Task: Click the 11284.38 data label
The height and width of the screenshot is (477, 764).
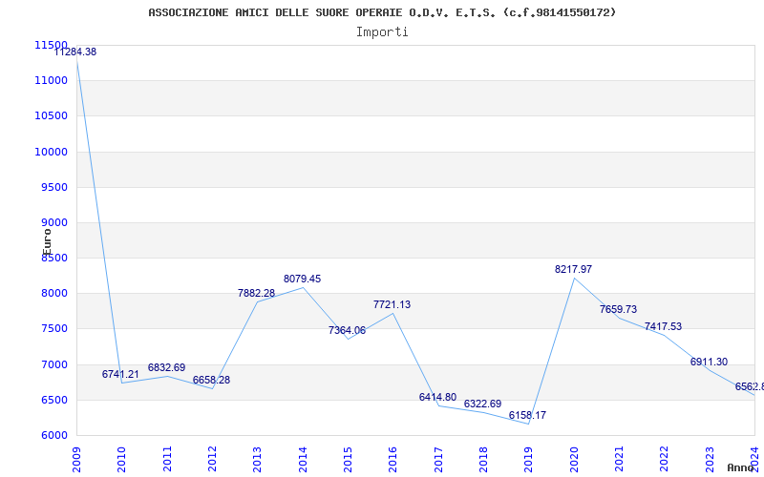Action: click(75, 52)
